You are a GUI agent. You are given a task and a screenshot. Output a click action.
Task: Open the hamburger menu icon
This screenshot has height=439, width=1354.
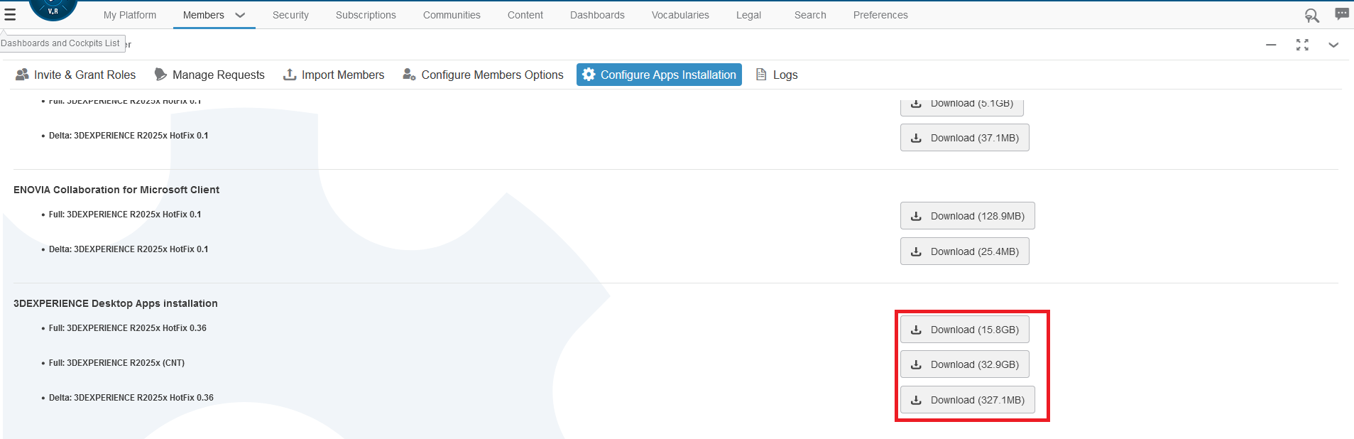tap(10, 15)
